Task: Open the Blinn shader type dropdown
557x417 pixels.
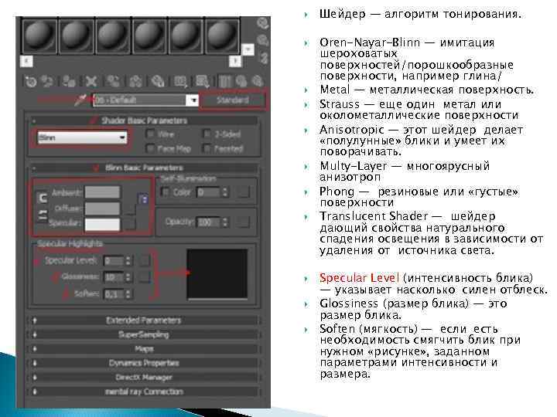Action: tap(82, 137)
